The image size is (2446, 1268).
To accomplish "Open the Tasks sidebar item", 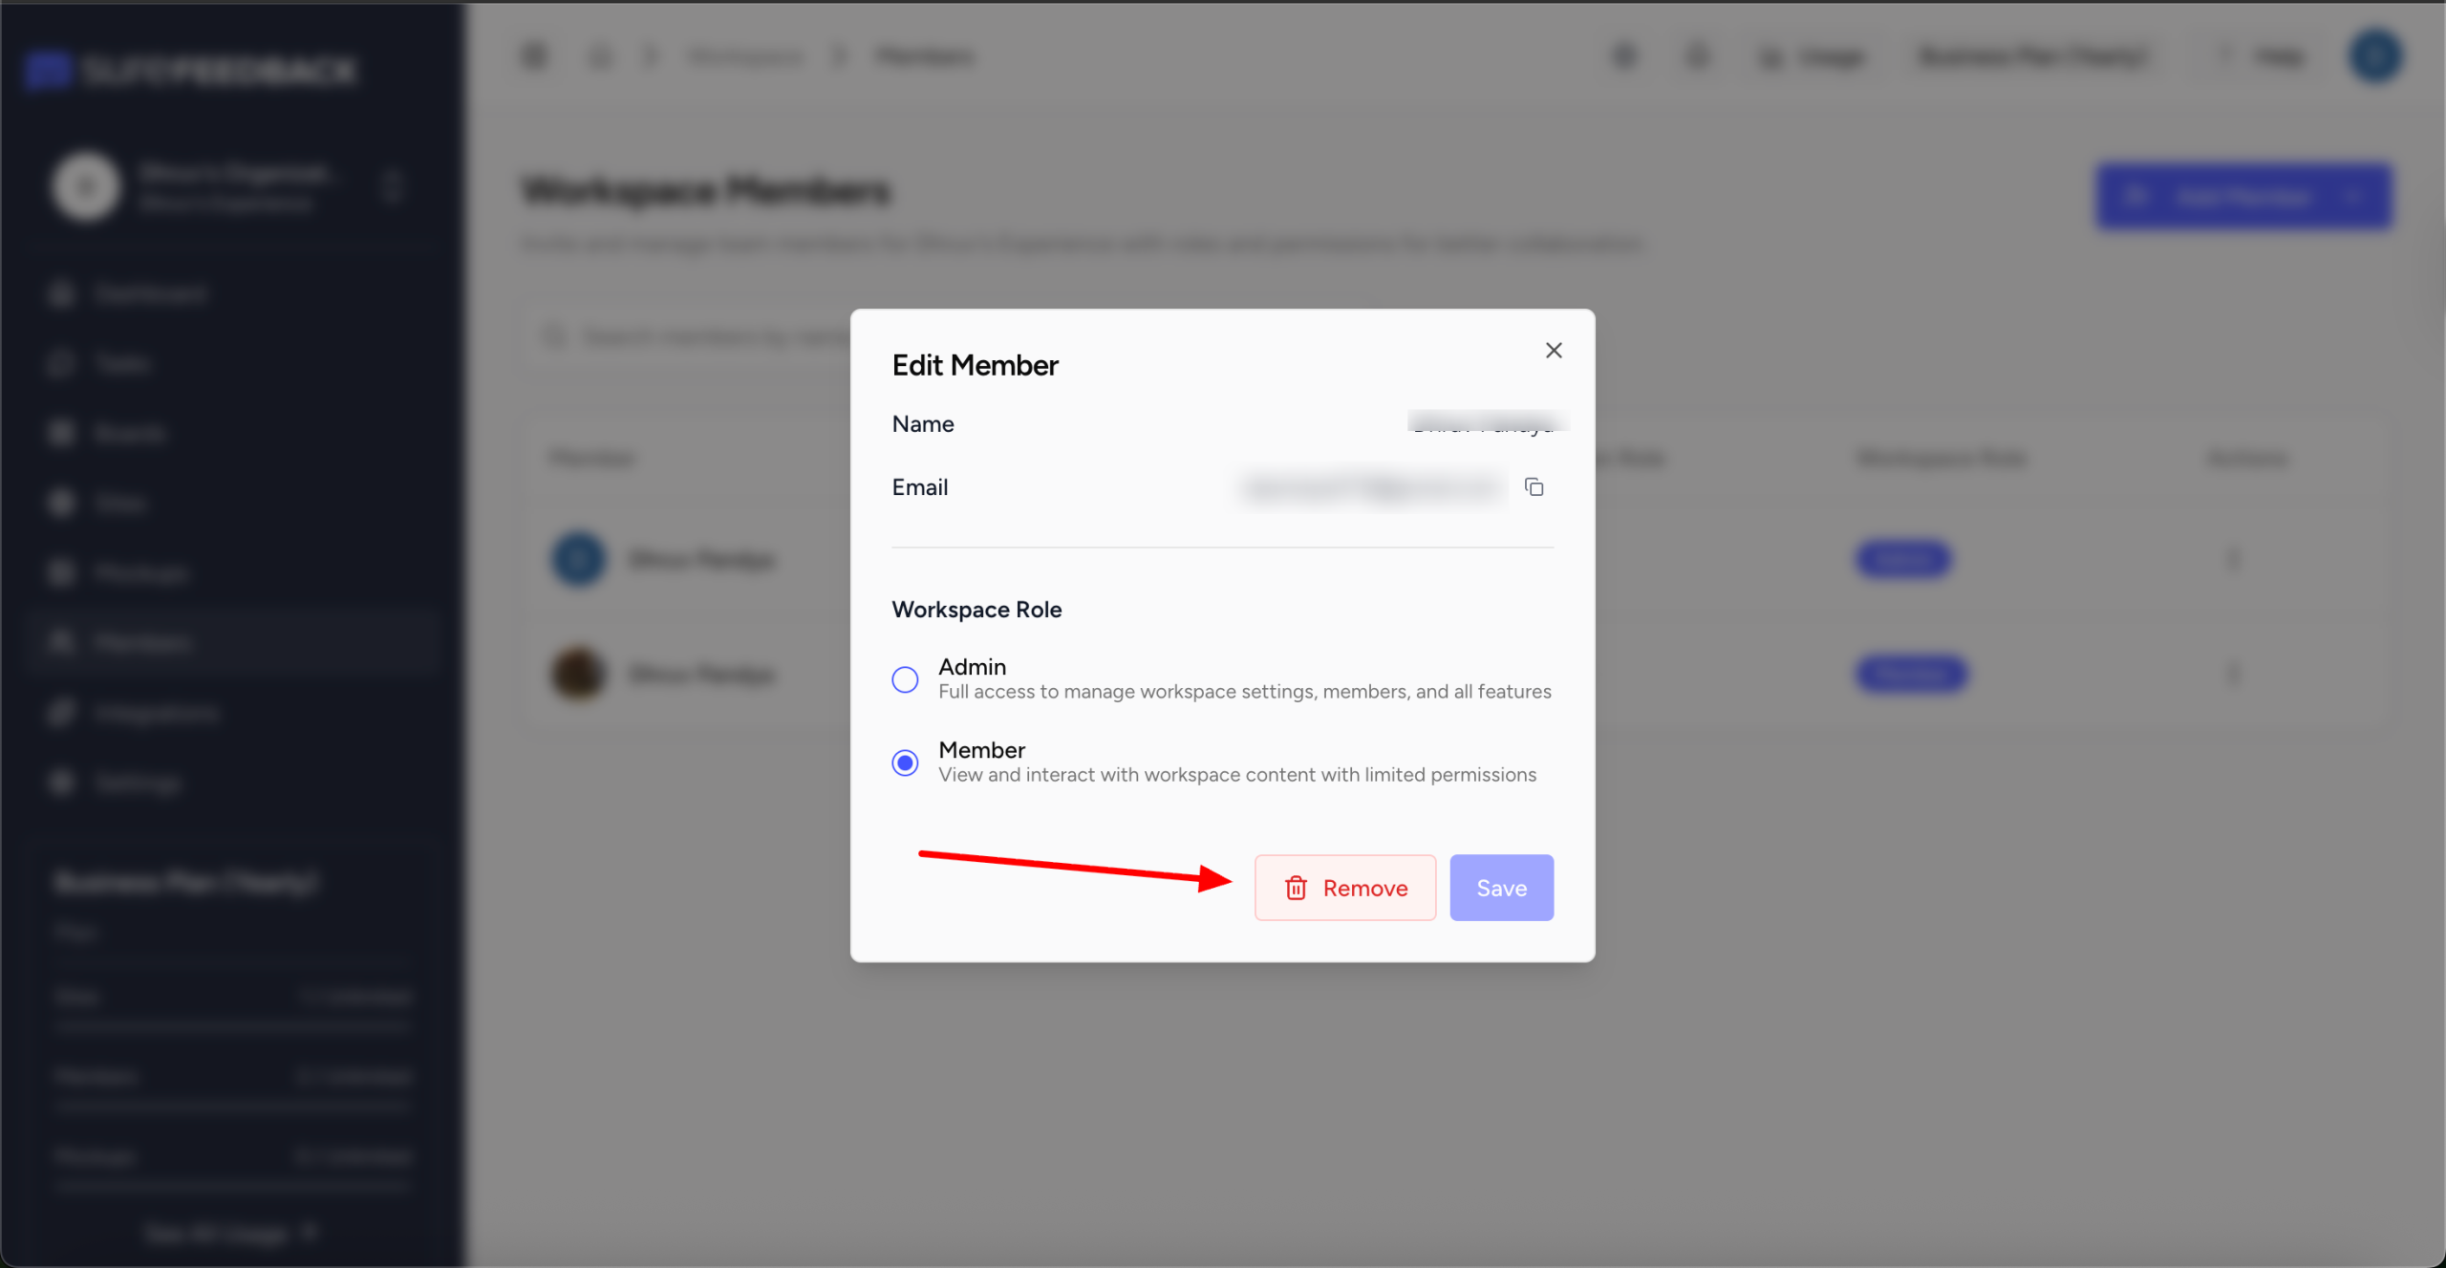I will click(122, 363).
